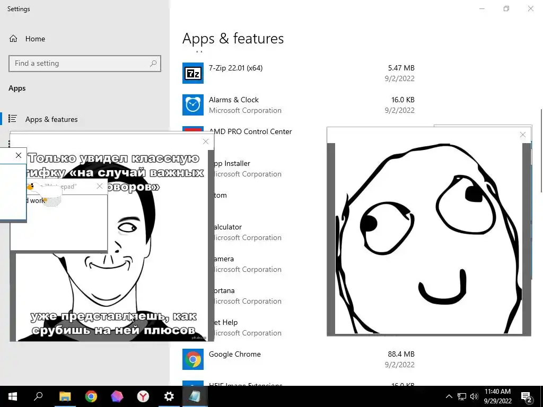Minimize the Settings window

[482, 8]
